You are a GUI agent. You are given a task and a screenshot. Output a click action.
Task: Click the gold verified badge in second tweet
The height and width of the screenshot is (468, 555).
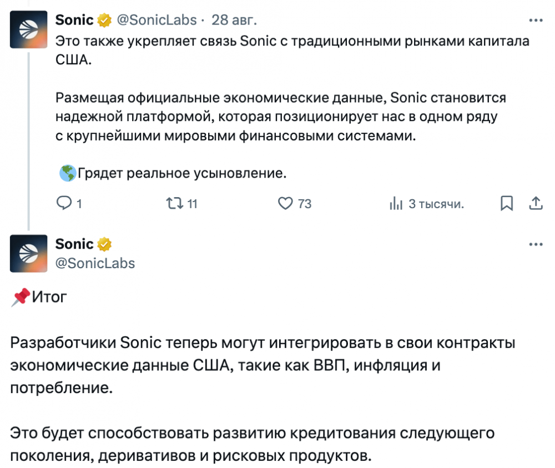[104, 244]
